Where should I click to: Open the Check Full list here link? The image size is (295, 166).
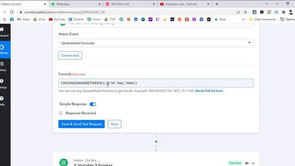[x=209, y=91]
